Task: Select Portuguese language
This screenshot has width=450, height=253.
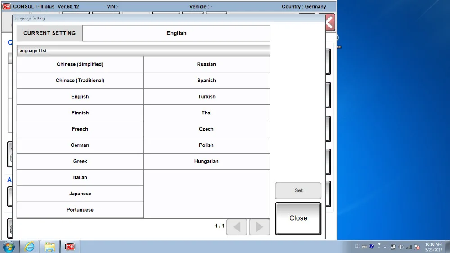Action: (80, 210)
